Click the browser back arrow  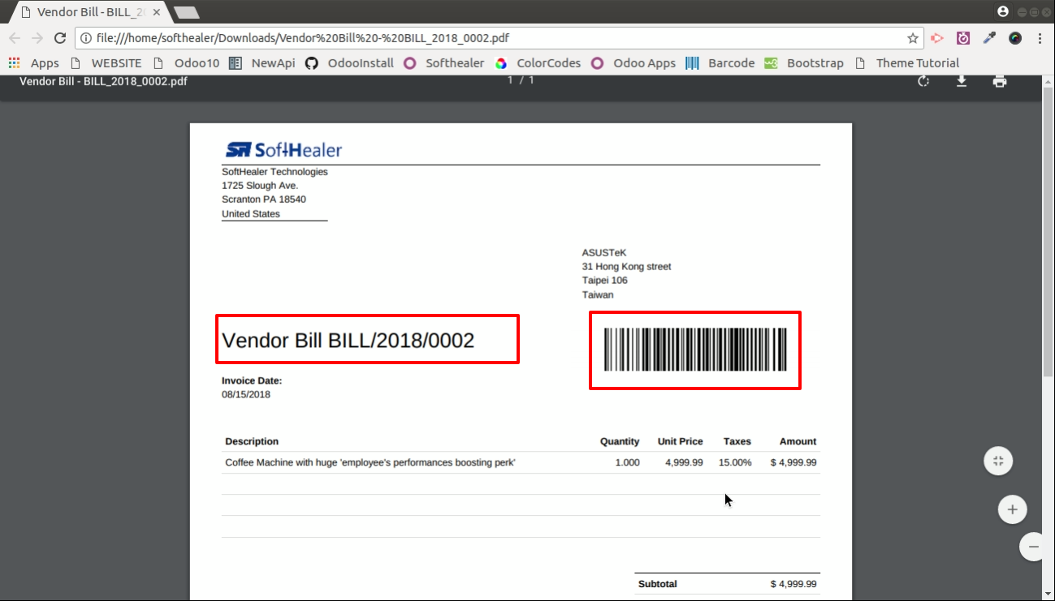pyautogui.click(x=15, y=38)
